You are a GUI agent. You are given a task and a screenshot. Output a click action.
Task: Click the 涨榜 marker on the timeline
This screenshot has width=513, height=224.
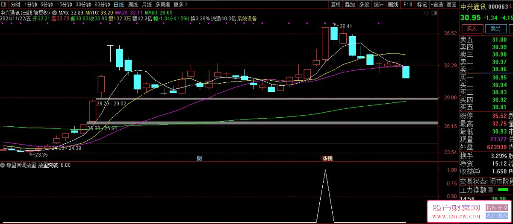click(x=327, y=158)
